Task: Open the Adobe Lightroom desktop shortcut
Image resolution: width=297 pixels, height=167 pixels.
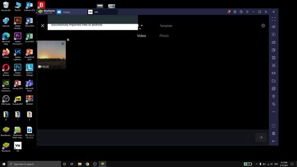Action: (x=18, y=54)
